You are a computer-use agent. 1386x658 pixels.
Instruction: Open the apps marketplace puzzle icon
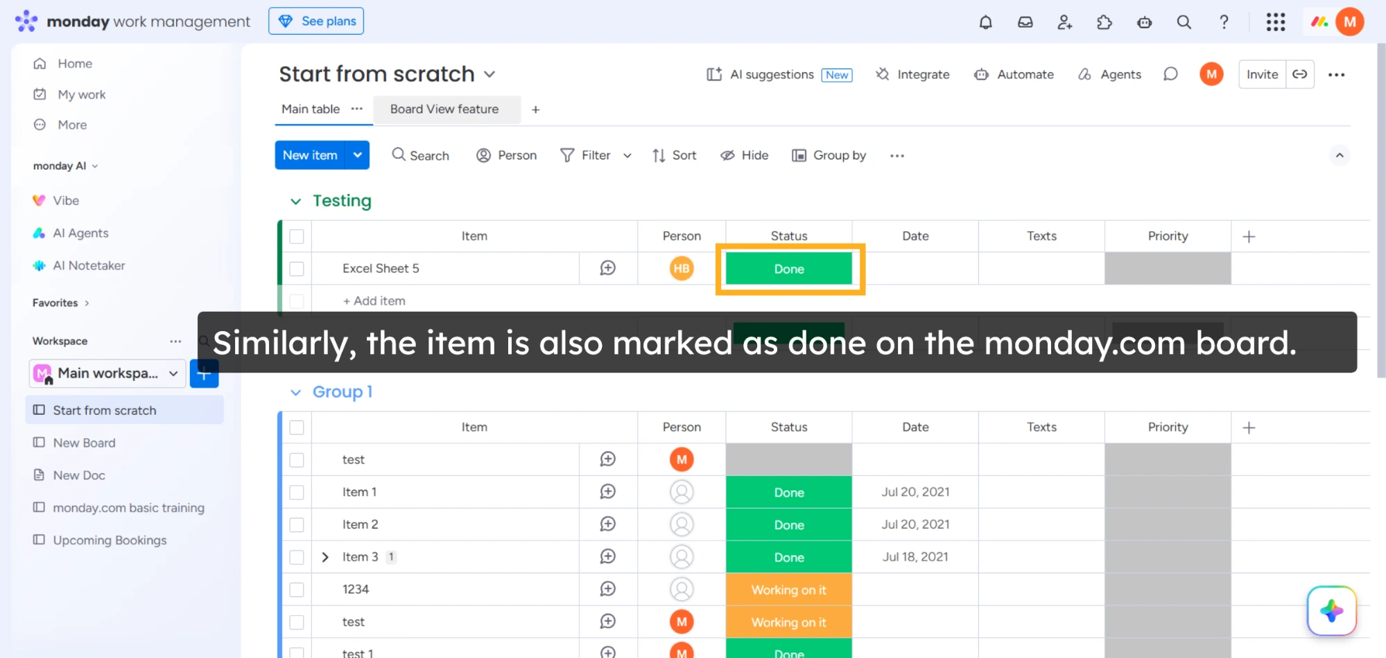(x=1105, y=22)
